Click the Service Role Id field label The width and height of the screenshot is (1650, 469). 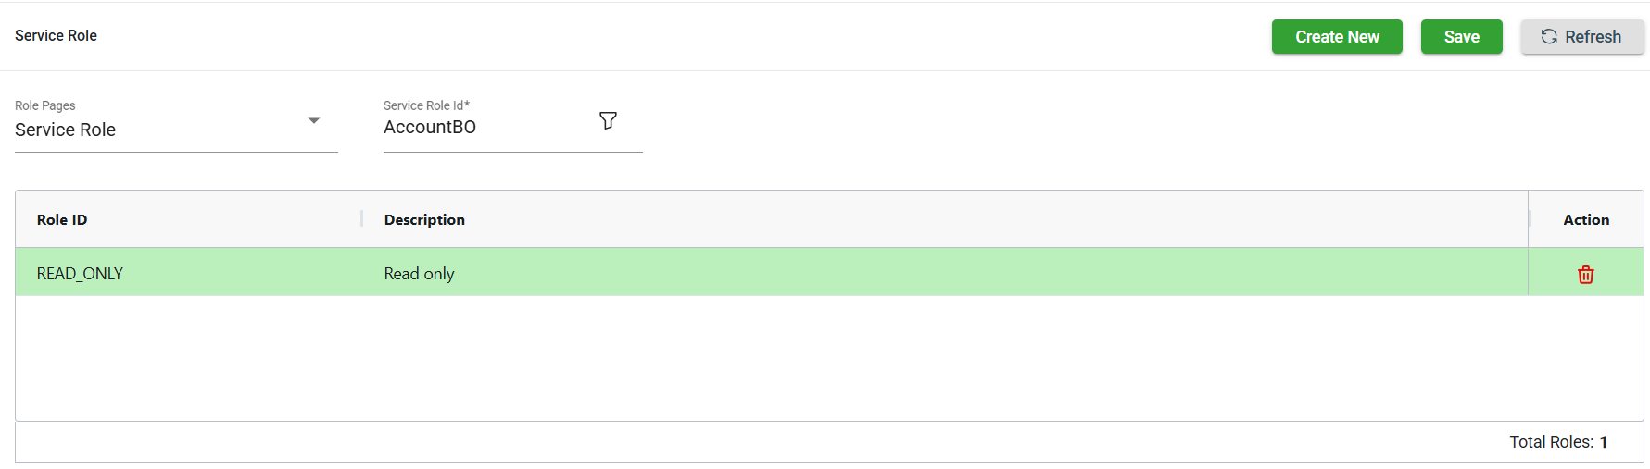tap(426, 105)
